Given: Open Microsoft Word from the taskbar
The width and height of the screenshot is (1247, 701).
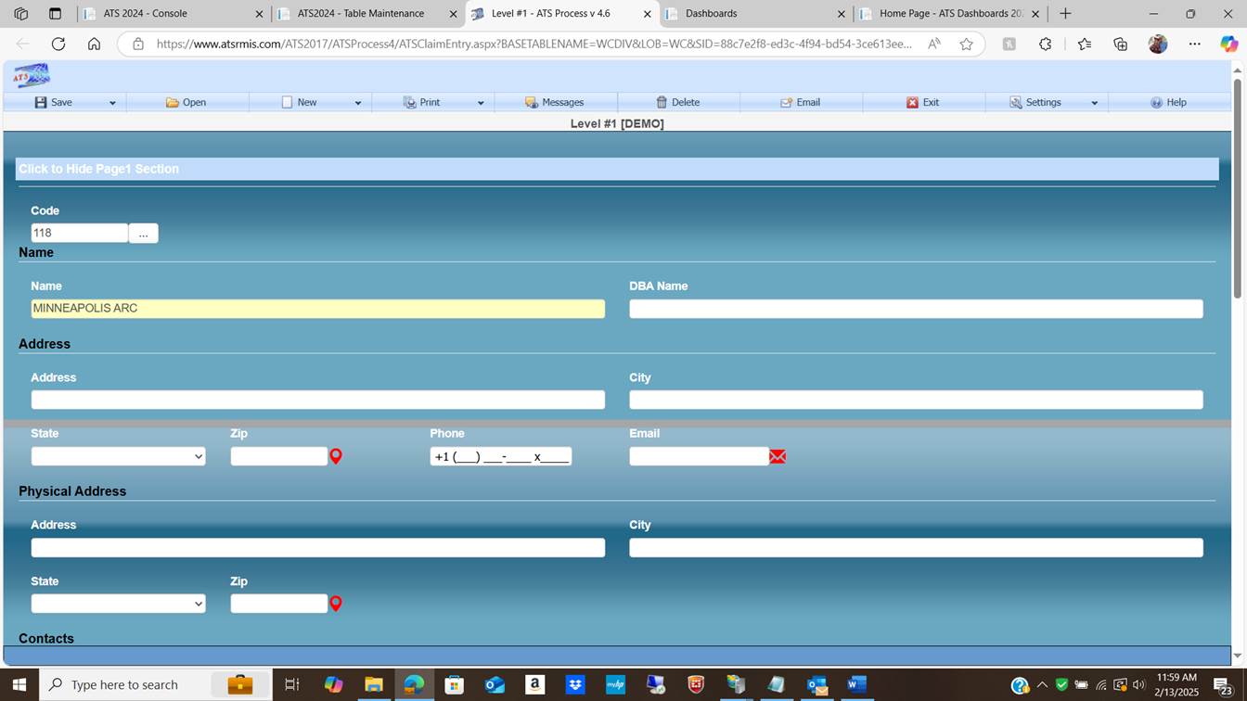Looking at the screenshot, I should coord(856,685).
